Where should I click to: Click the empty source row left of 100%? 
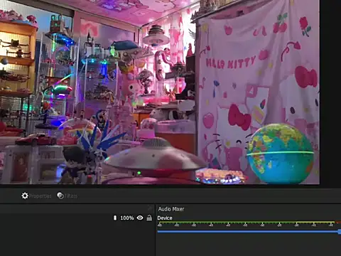coord(56,218)
